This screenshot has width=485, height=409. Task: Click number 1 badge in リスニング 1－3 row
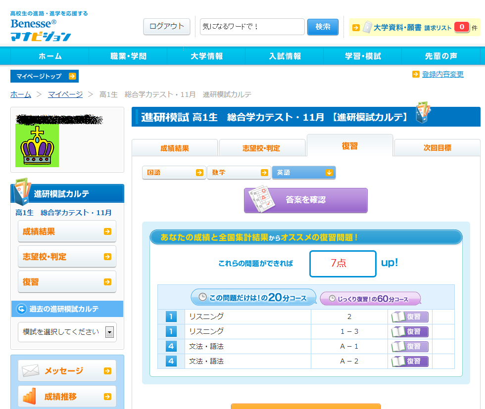(x=171, y=331)
